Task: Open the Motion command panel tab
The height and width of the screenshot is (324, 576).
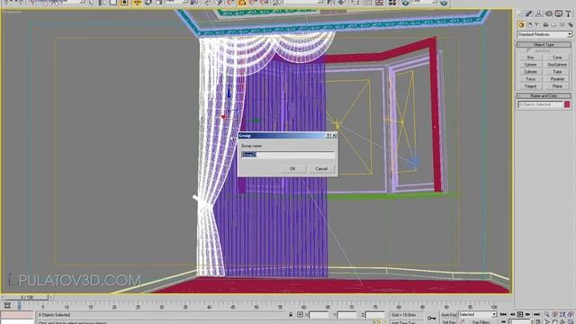Action: coord(549,13)
